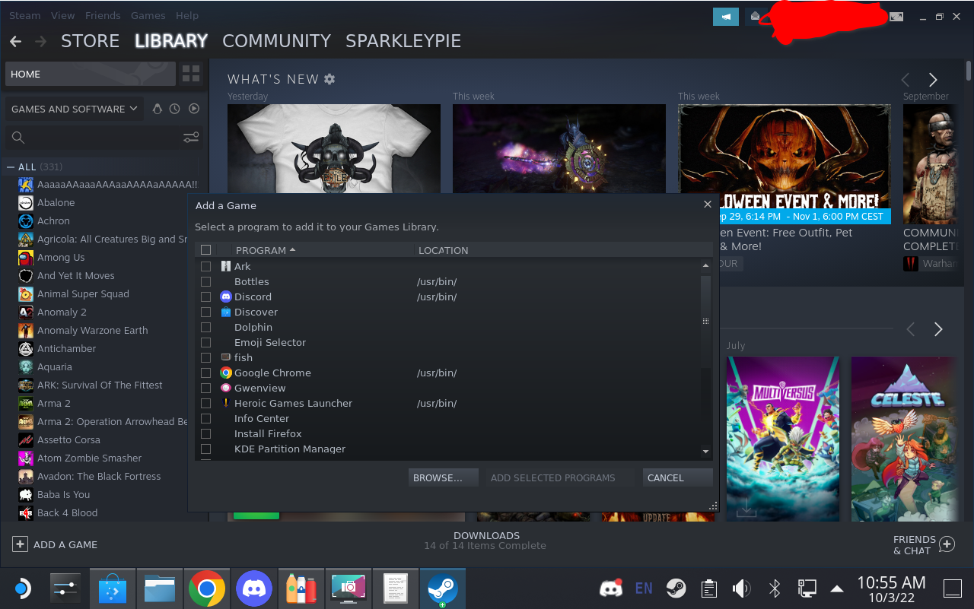Image resolution: width=974 pixels, height=609 pixels.
Task: Check the Heroic Games Launcher checkbox
Action: pos(205,403)
